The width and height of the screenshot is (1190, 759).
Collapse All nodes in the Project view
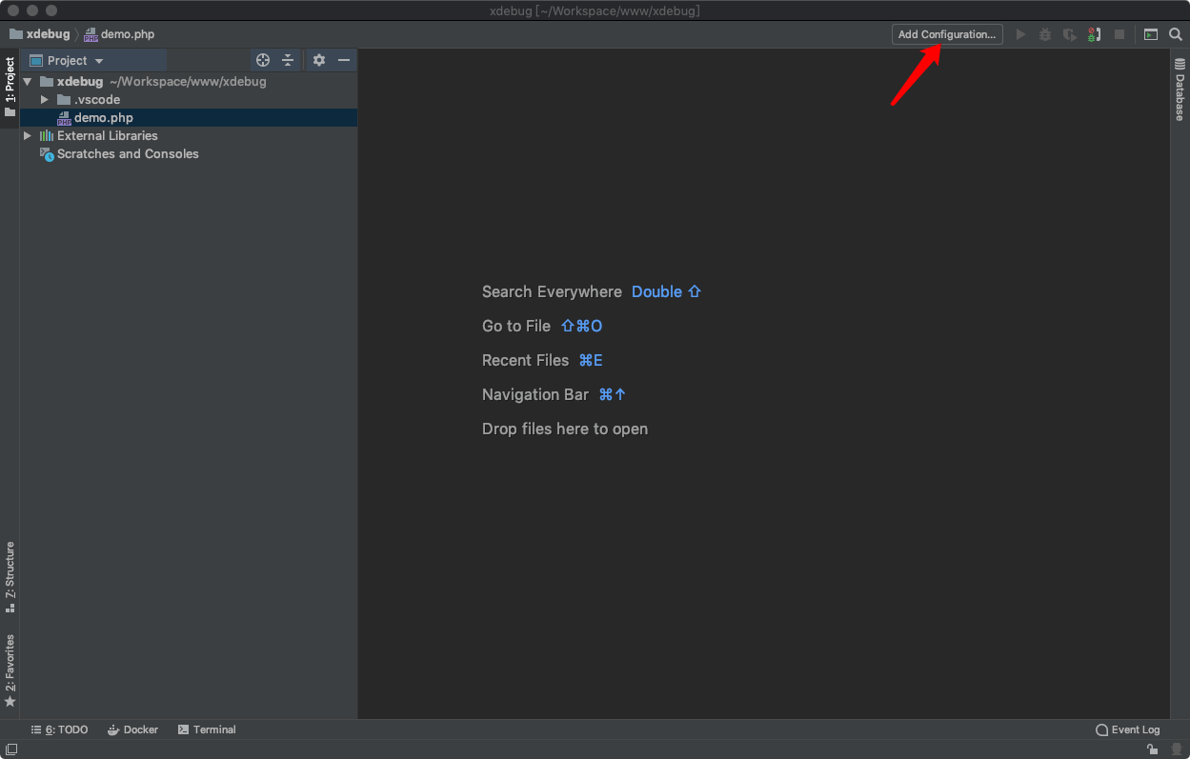tap(288, 60)
